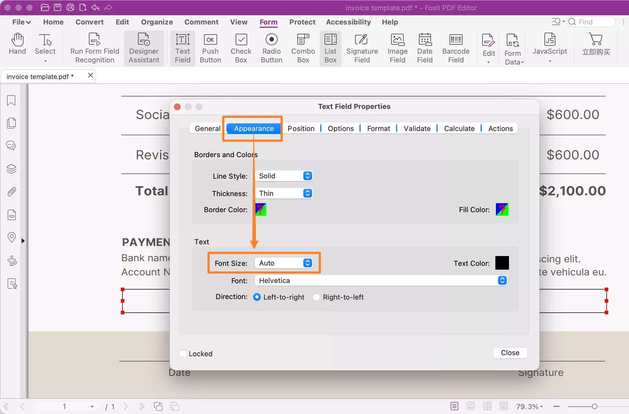Enable the Locked checkbox
Screen dimensions: 629x414
pyautogui.click(x=183, y=354)
